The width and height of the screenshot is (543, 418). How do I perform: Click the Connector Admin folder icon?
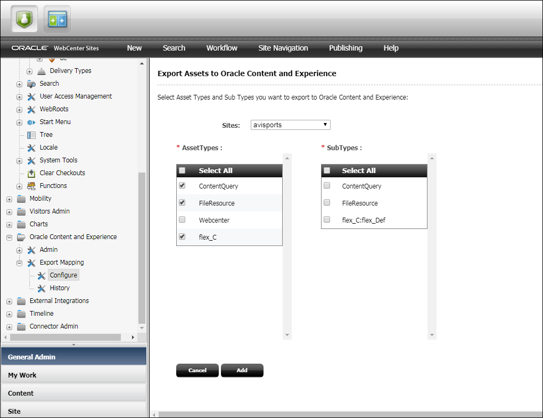(x=21, y=326)
